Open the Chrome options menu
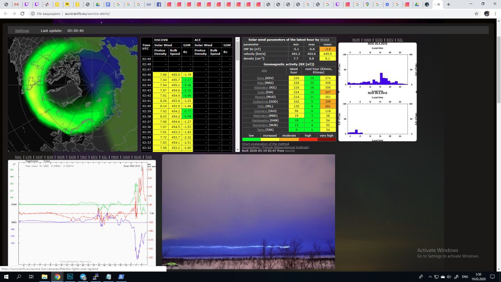 pos(496,13)
